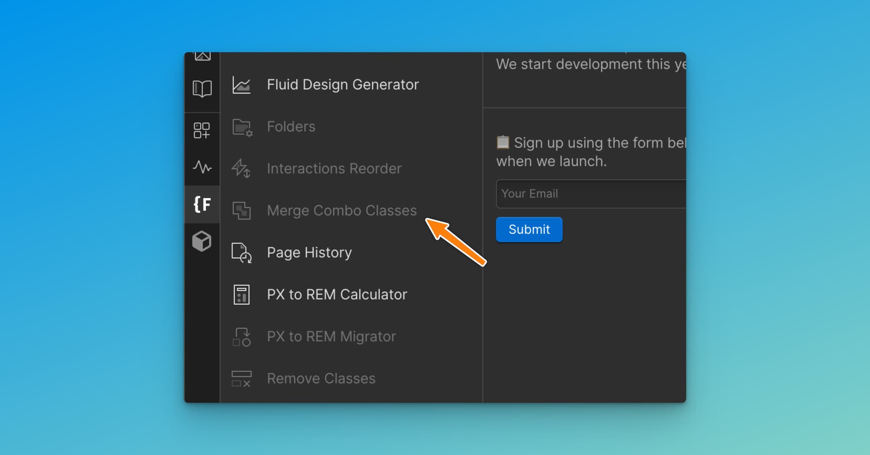Image resolution: width=870 pixels, height=455 pixels.
Task: Open Fluid Design Generator menu item
Action: pyautogui.click(x=343, y=85)
